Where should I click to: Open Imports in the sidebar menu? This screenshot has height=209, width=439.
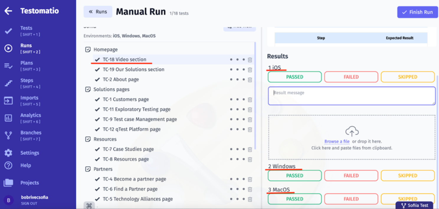pyautogui.click(x=29, y=98)
